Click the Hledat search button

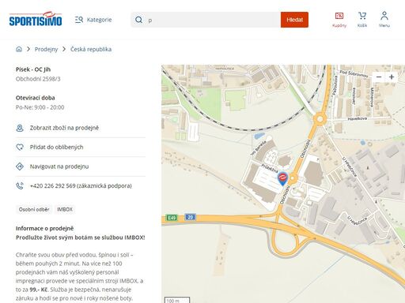294,20
